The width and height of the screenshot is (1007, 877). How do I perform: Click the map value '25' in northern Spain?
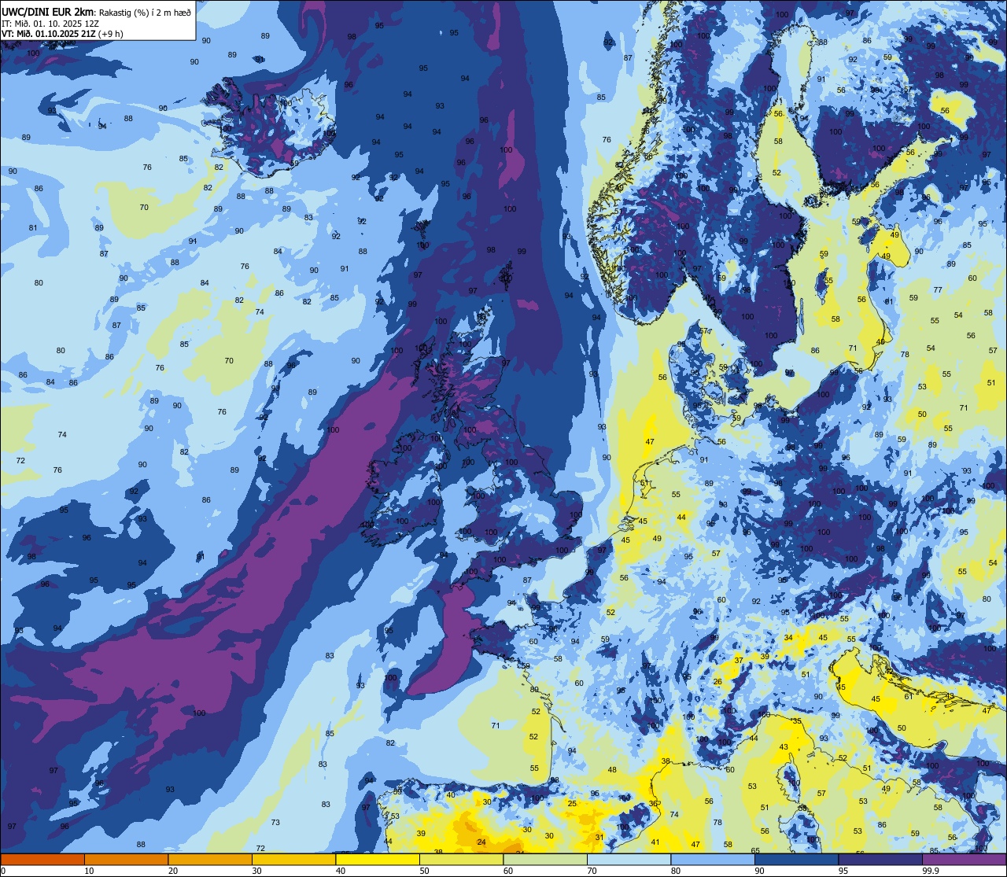pos(572,803)
